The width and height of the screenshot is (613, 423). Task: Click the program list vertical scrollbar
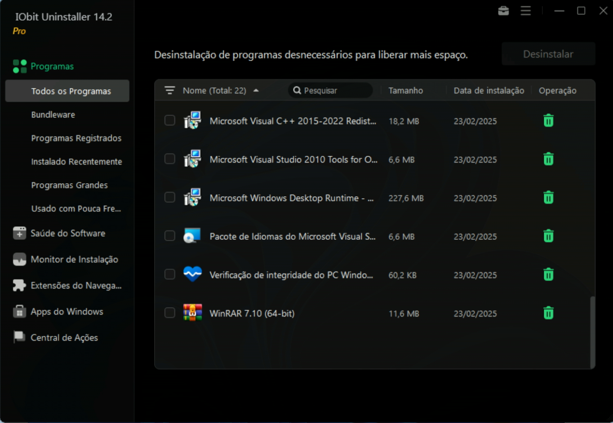(x=592, y=332)
